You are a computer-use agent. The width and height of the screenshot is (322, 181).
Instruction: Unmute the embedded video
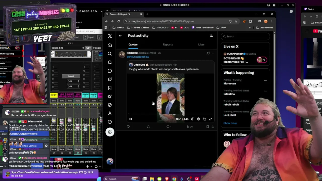point(192,119)
